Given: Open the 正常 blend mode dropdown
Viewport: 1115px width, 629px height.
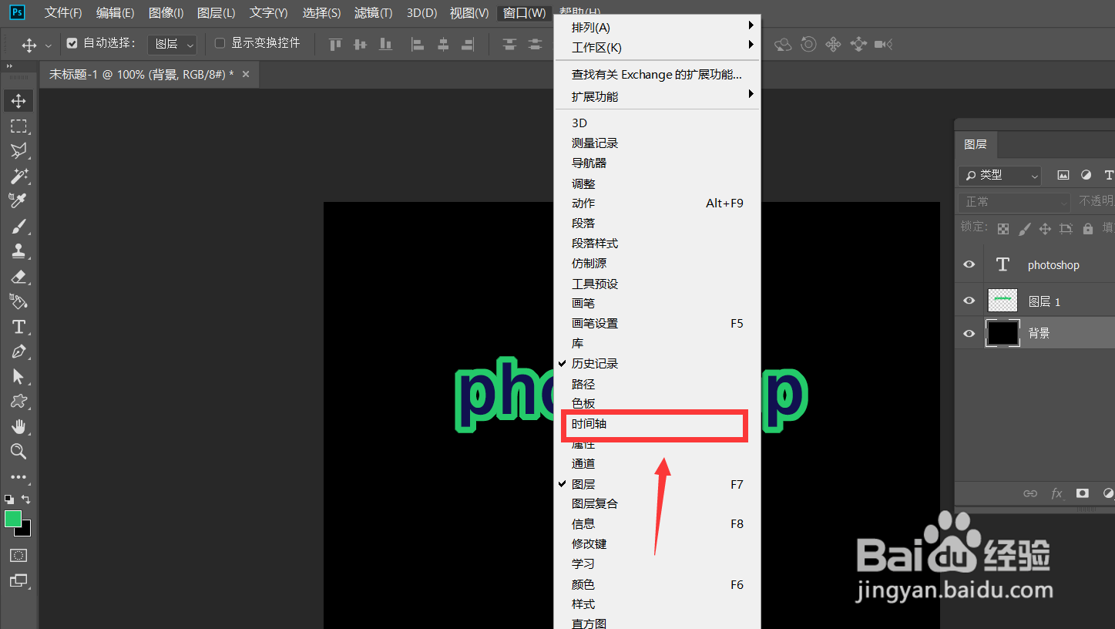Looking at the screenshot, I should [x=1015, y=201].
